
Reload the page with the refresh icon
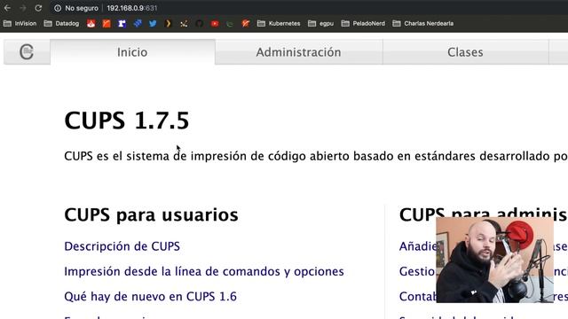click(x=38, y=8)
